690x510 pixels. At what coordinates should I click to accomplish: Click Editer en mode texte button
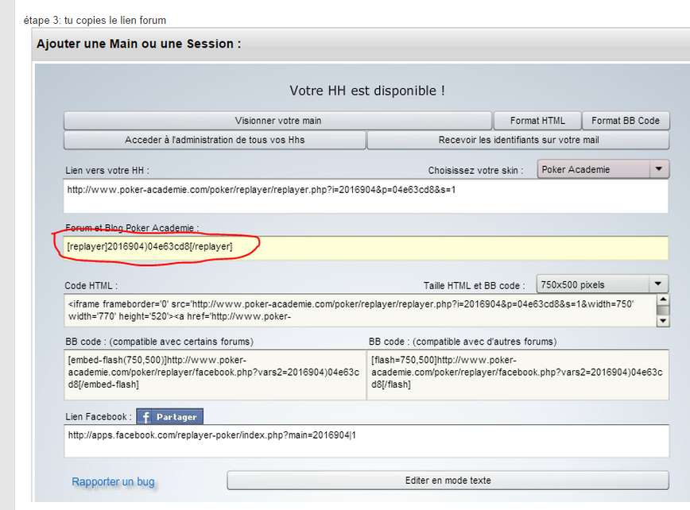[x=448, y=480]
